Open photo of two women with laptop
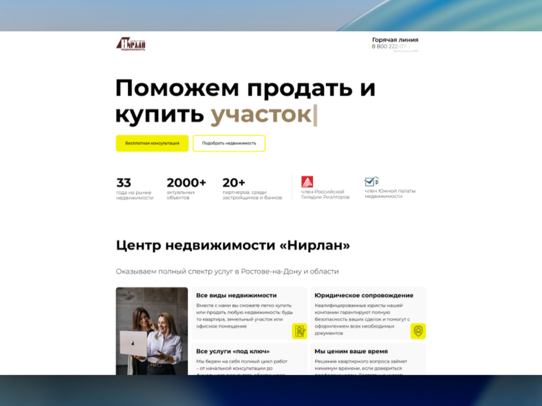The width and height of the screenshot is (542, 406). coord(152,331)
